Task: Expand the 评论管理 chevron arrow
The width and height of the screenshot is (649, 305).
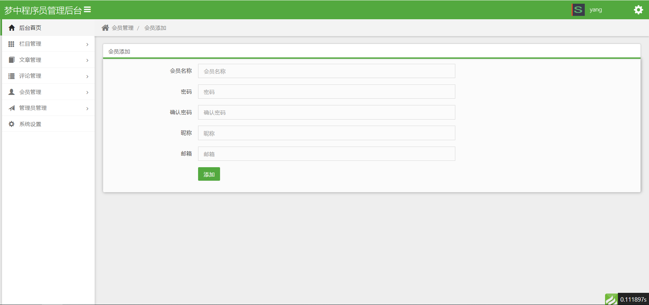Action: click(x=87, y=76)
